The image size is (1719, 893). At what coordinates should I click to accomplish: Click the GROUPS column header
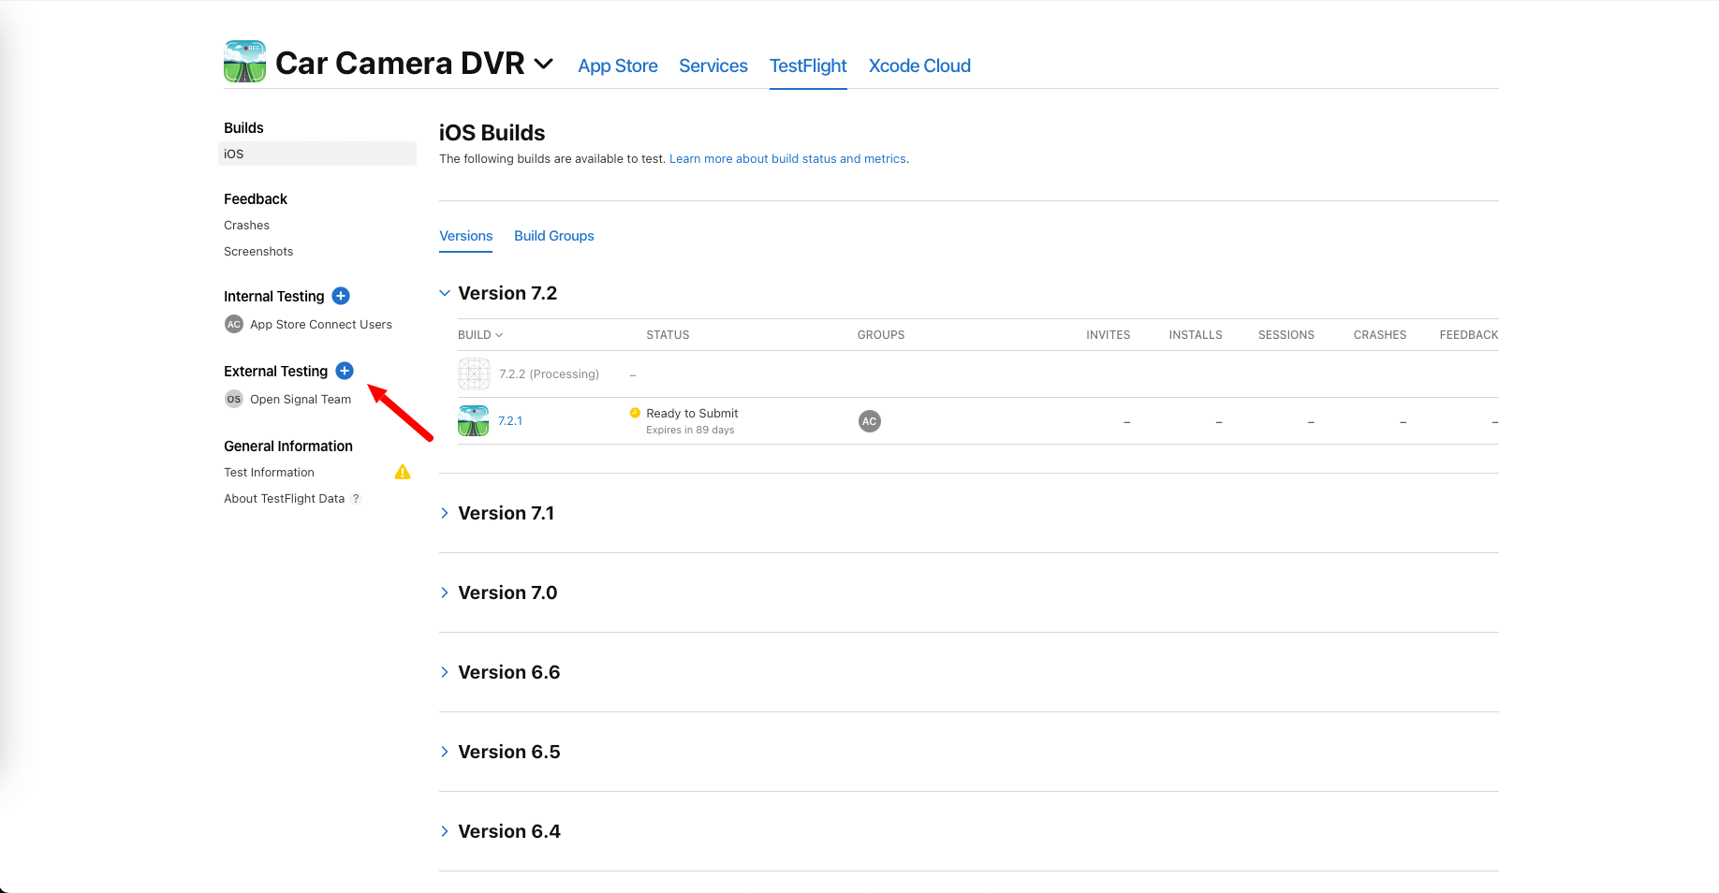tap(881, 335)
